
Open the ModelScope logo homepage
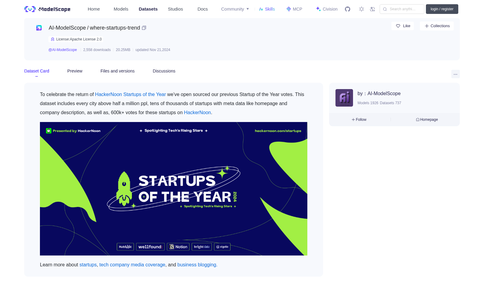(47, 9)
